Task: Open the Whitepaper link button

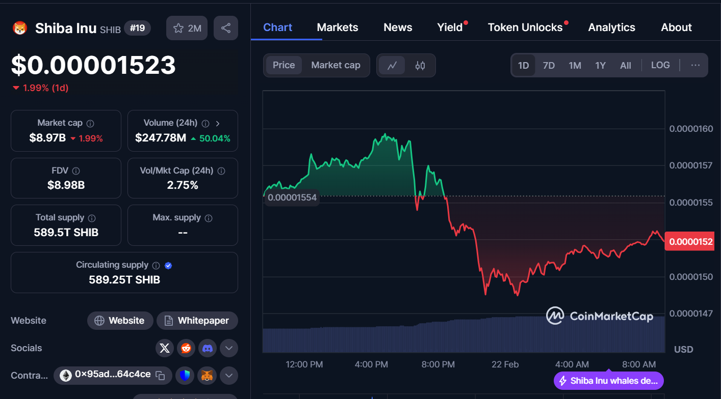Action: point(197,321)
